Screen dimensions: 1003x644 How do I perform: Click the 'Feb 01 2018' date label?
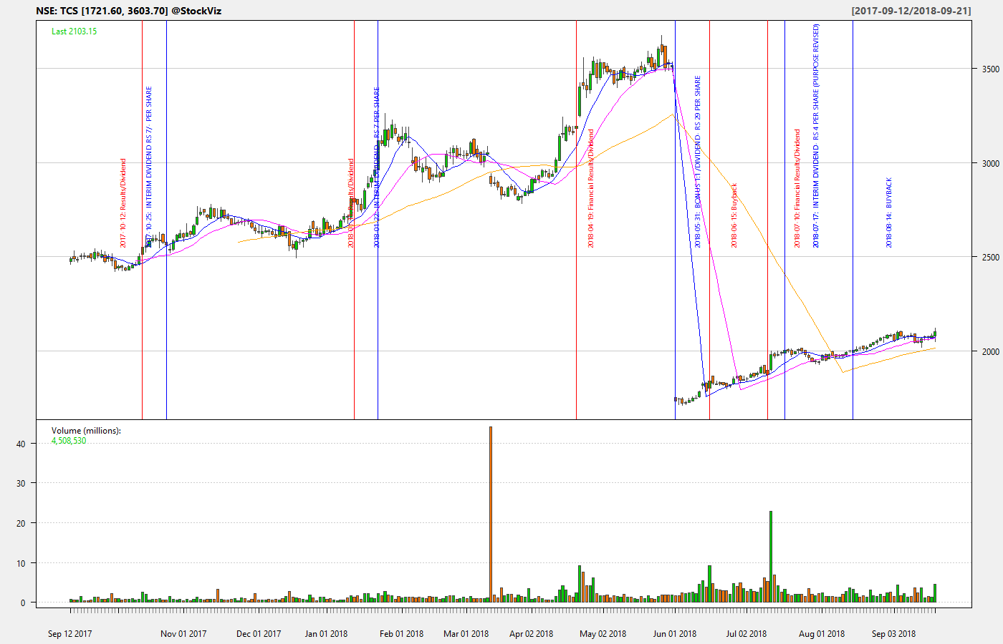[x=401, y=634]
